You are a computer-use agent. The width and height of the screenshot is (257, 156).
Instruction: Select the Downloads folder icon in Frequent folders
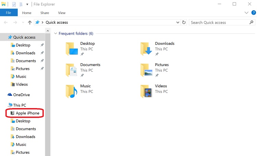(146, 49)
